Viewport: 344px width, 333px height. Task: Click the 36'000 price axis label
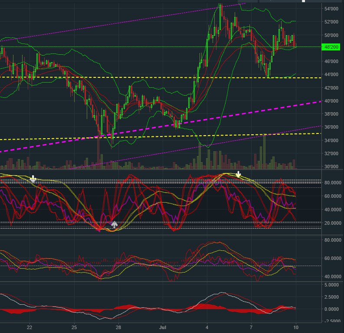point(331,127)
